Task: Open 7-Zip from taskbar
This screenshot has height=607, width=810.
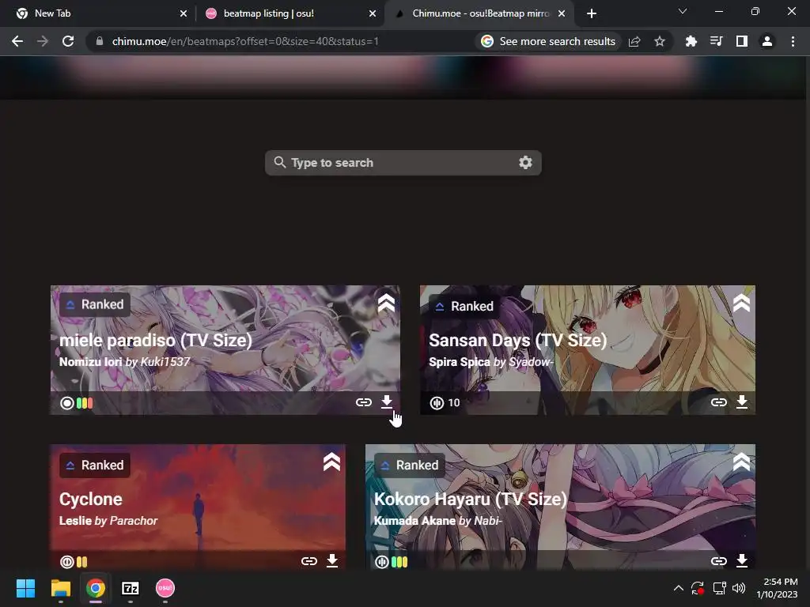Action: (131, 588)
